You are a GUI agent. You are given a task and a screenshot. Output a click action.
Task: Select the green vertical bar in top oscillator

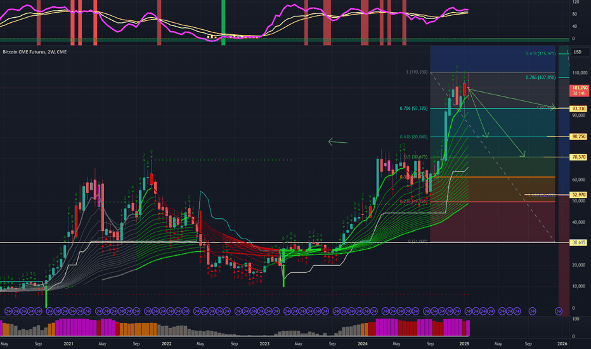[223, 23]
